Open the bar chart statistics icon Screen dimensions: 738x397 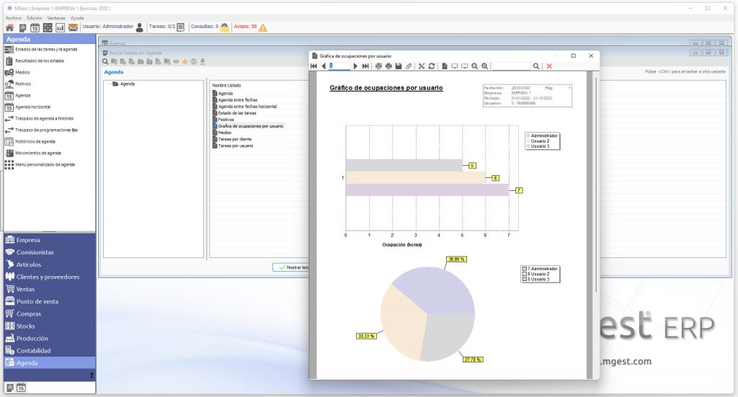click(x=61, y=28)
